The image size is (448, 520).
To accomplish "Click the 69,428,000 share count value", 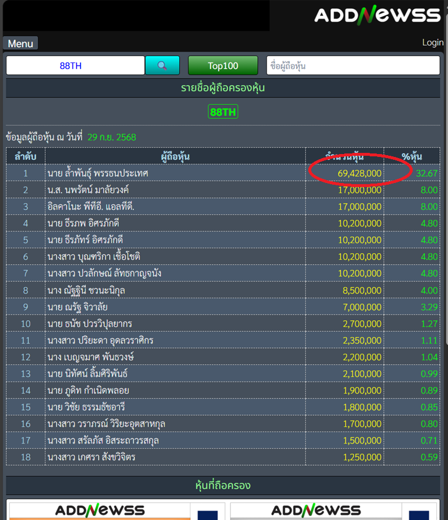I will 359,173.
